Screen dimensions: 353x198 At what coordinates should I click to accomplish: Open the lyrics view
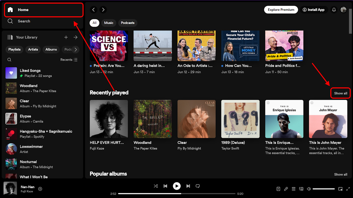(286, 189)
